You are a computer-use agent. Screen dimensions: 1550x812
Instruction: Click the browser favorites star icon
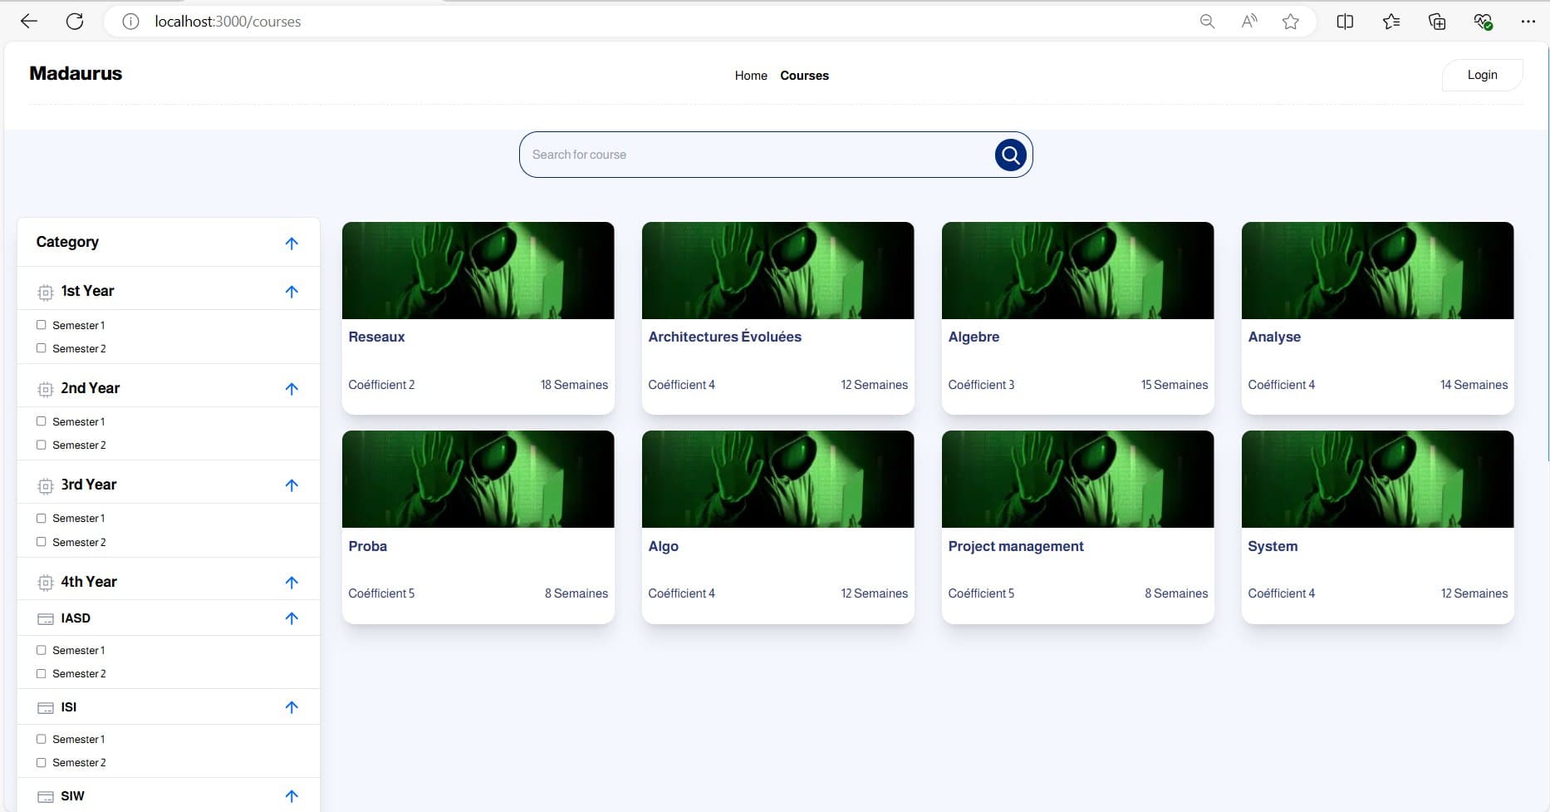tap(1291, 21)
